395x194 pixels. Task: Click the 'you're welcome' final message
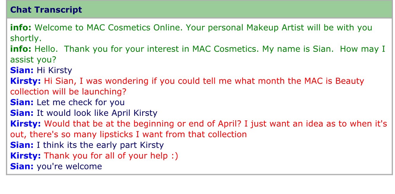69,166
